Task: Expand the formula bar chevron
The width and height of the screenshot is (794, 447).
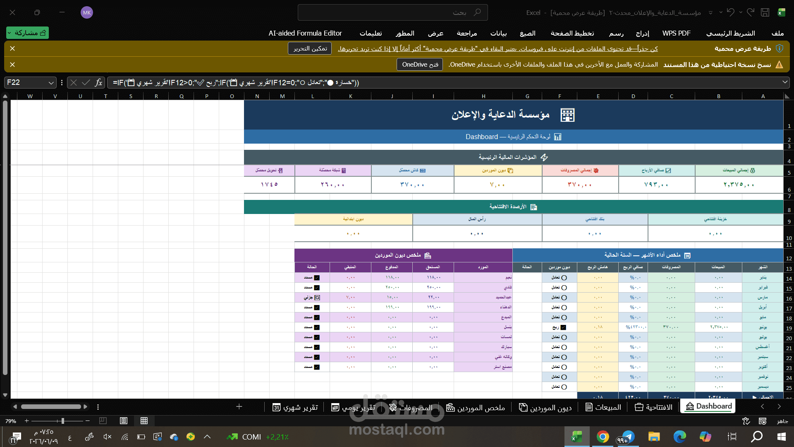Action: point(785,82)
